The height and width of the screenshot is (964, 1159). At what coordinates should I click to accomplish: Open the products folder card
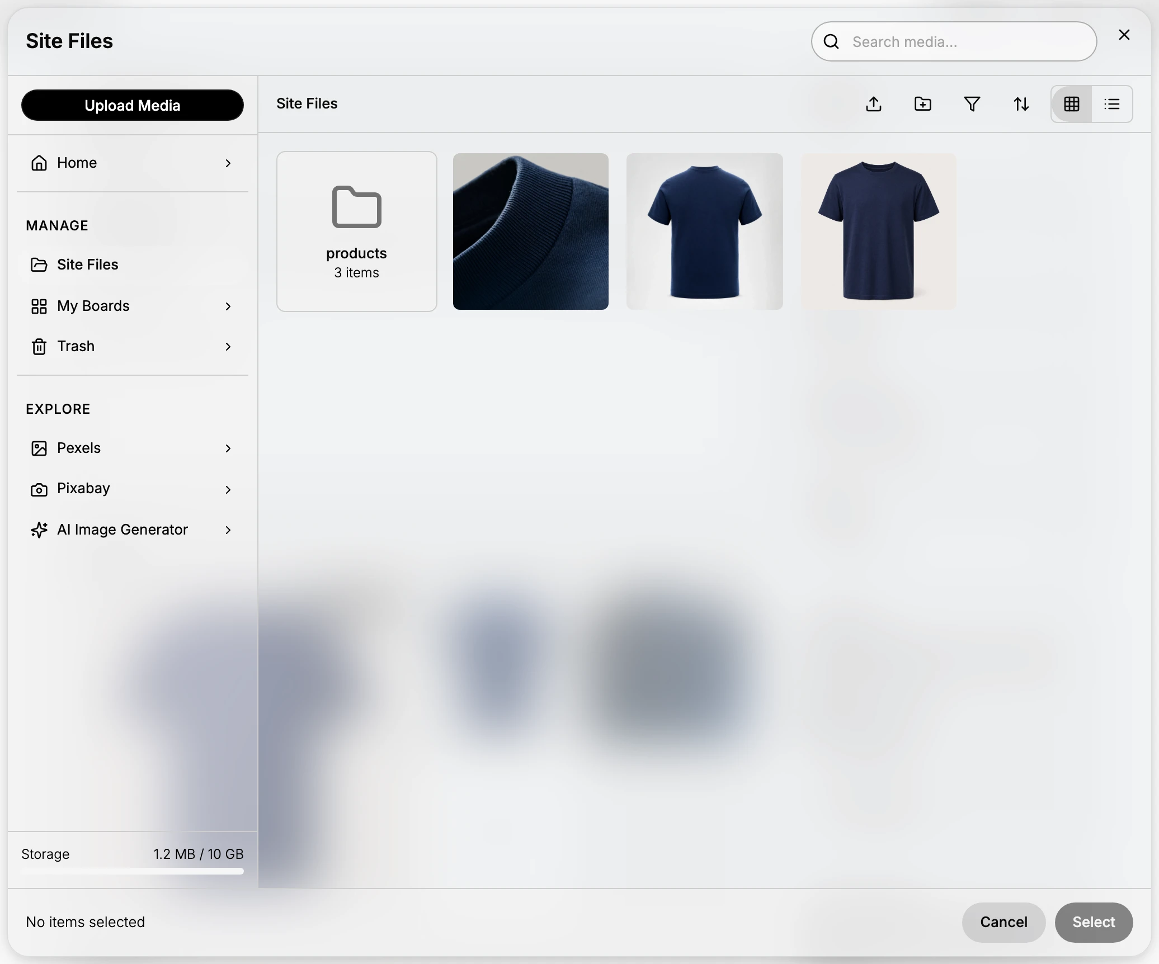point(357,231)
